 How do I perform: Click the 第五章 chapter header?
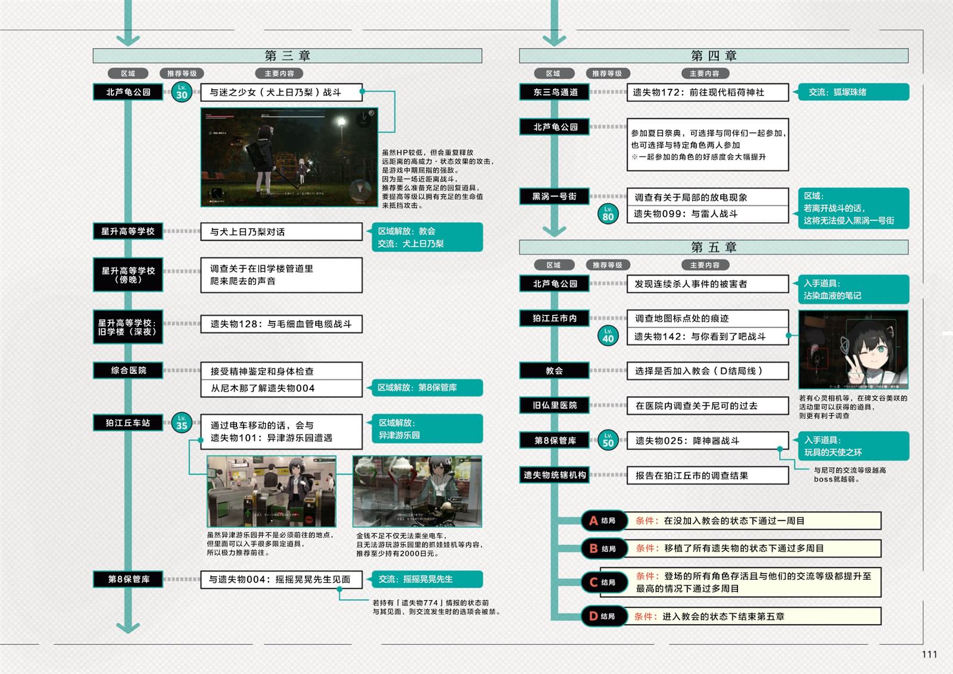[714, 247]
